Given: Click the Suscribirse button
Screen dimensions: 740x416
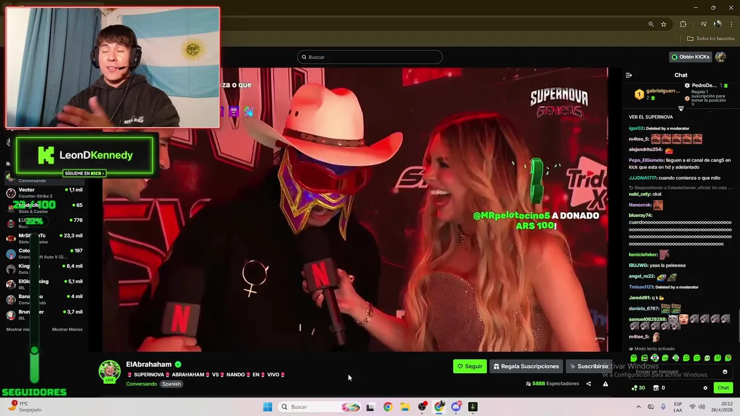Looking at the screenshot, I should click(589, 366).
